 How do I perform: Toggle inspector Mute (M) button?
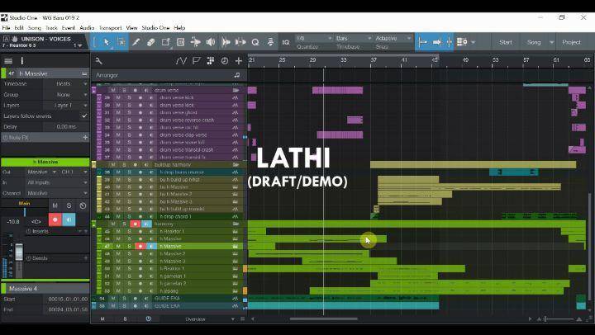point(55,205)
